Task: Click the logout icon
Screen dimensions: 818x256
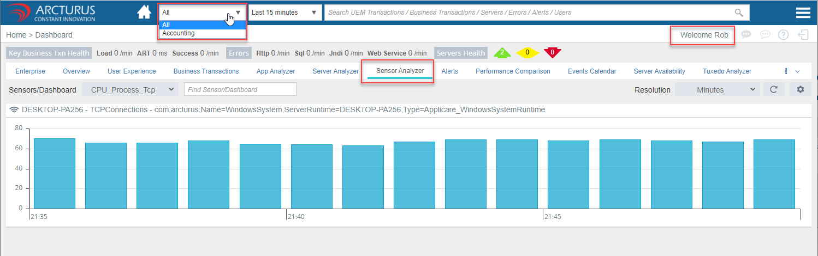Action: (803, 35)
